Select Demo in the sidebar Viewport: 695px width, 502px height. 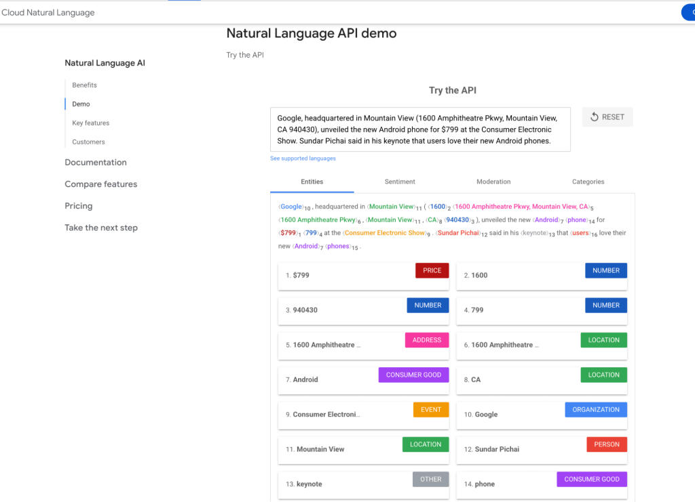(x=81, y=104)
